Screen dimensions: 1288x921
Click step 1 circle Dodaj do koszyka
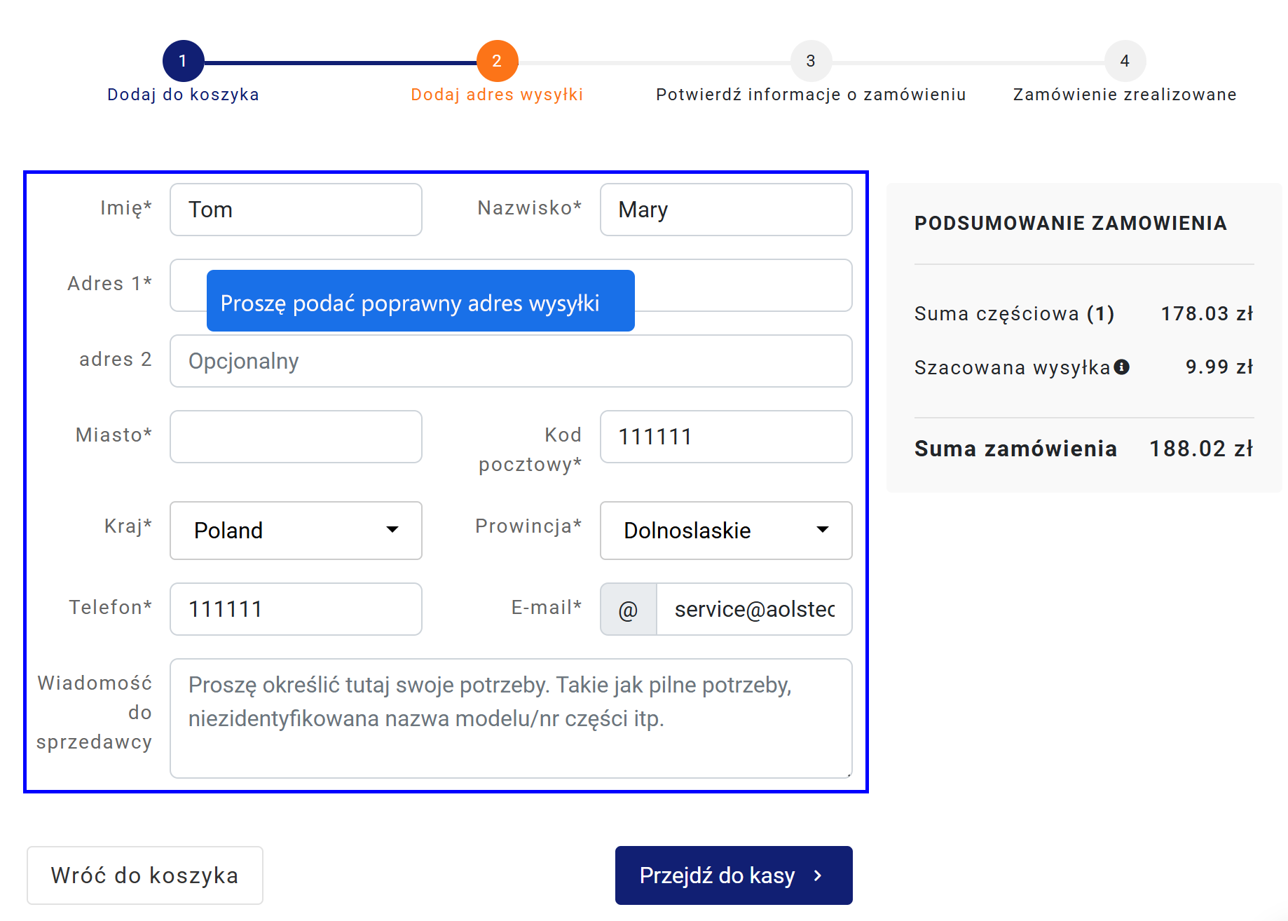[183, 61]
